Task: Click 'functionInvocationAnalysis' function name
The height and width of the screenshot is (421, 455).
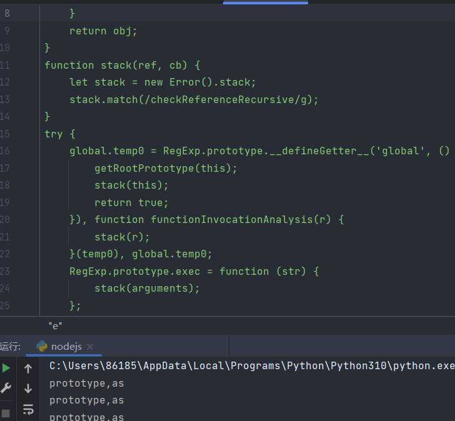Action: pos(231,219)
